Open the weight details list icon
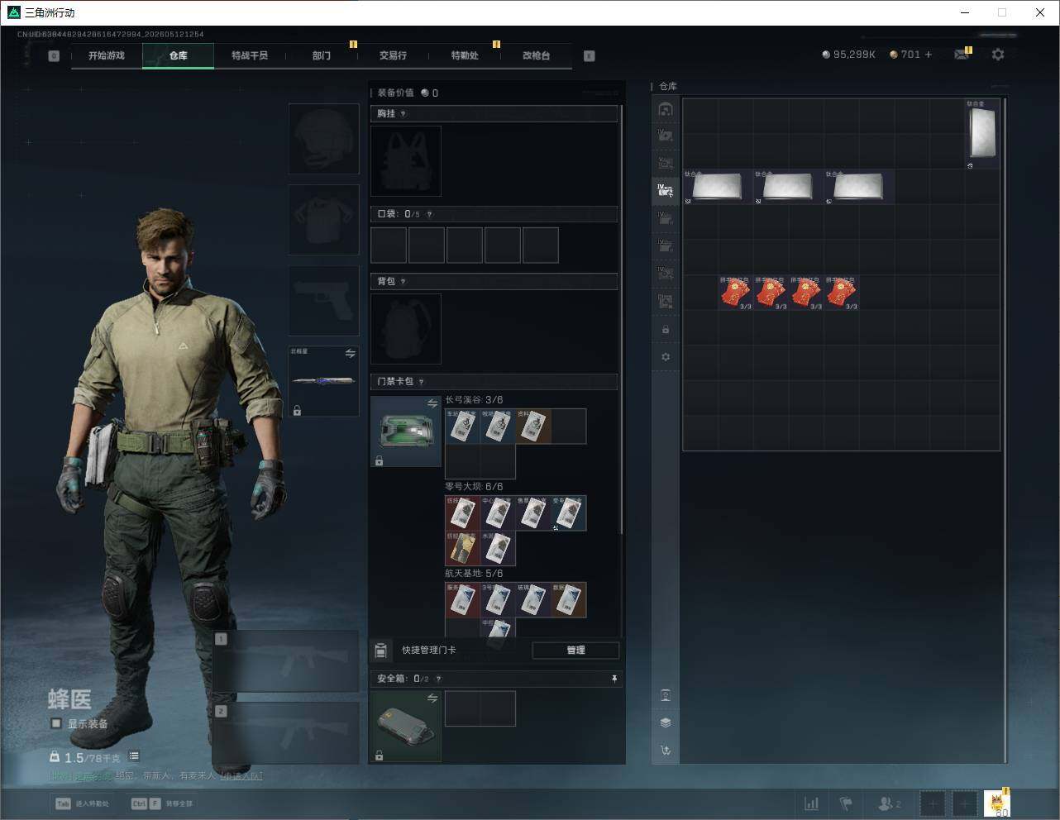Viewport: 1060px width, 820px height. [x=134, y=756]
